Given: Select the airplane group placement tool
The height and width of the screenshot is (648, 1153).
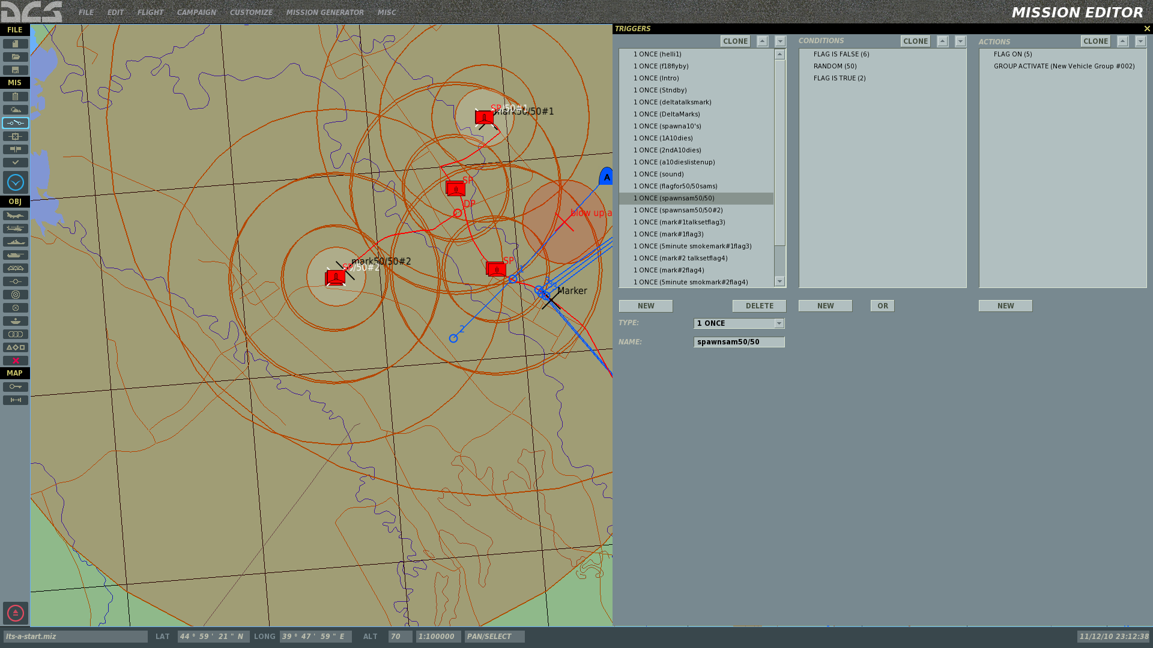Looking at the screenshot, I should click(x=16, y=215).
